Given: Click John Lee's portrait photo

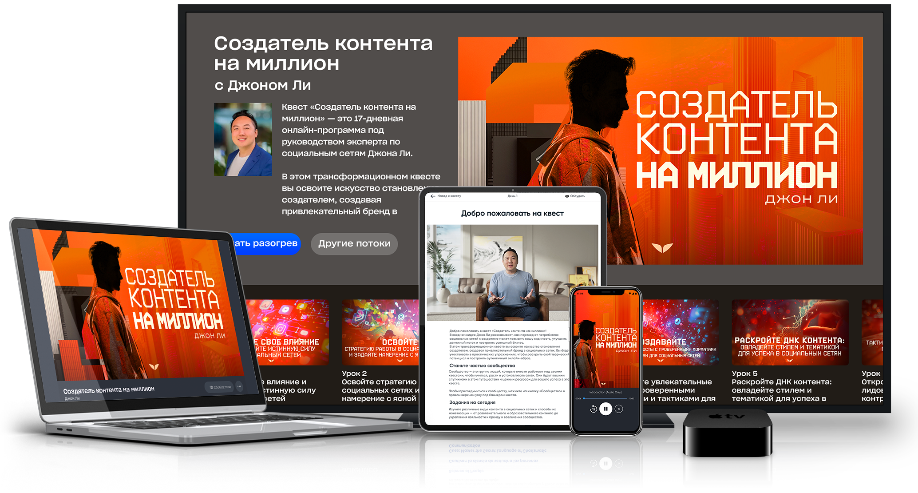Looking at the screenshot, I should coord(243,139).
